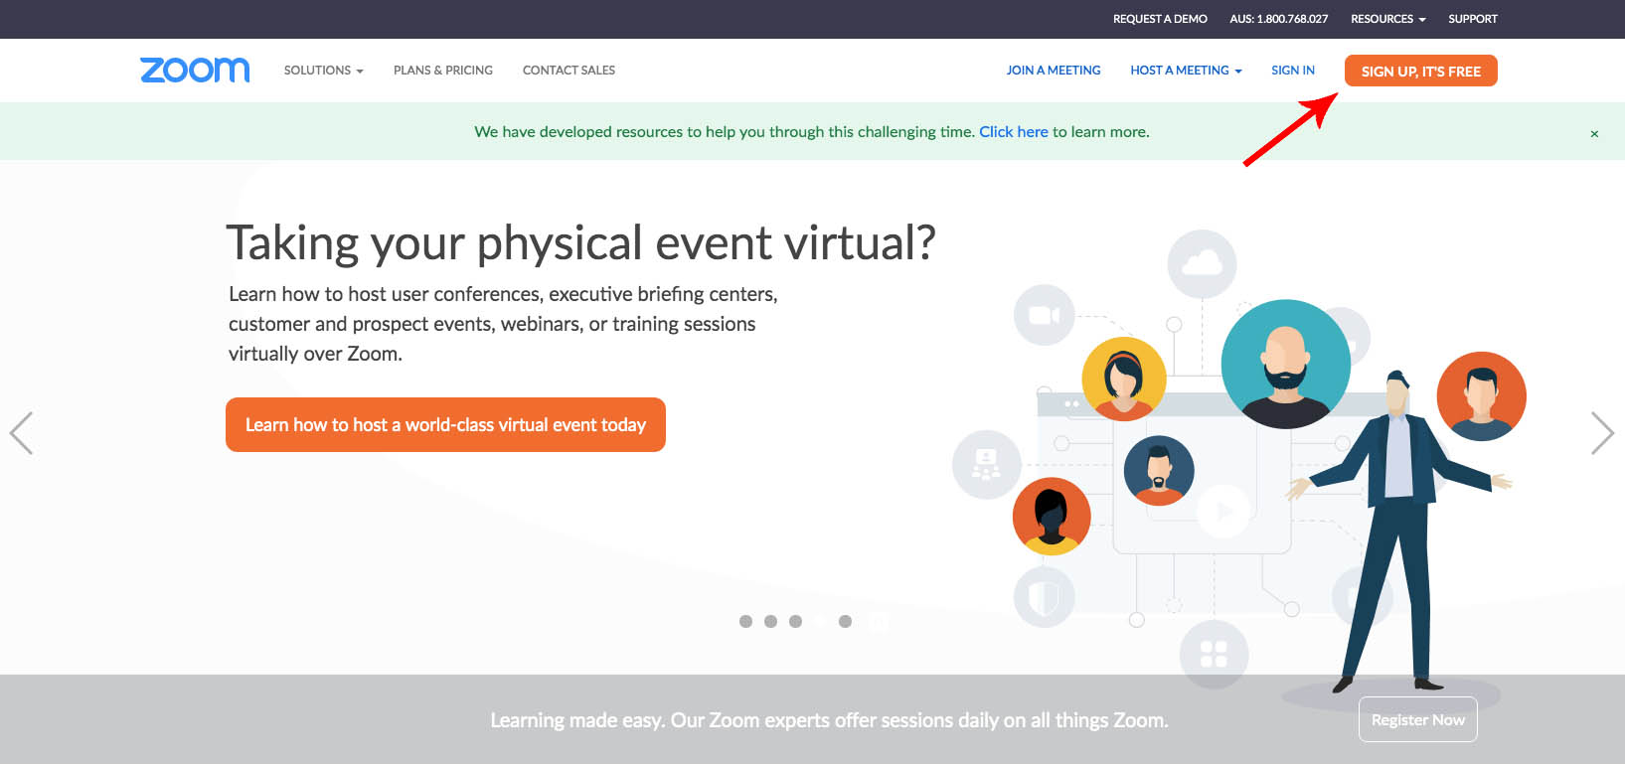Click Learn how to host virtual event

(x=445, y=424)
